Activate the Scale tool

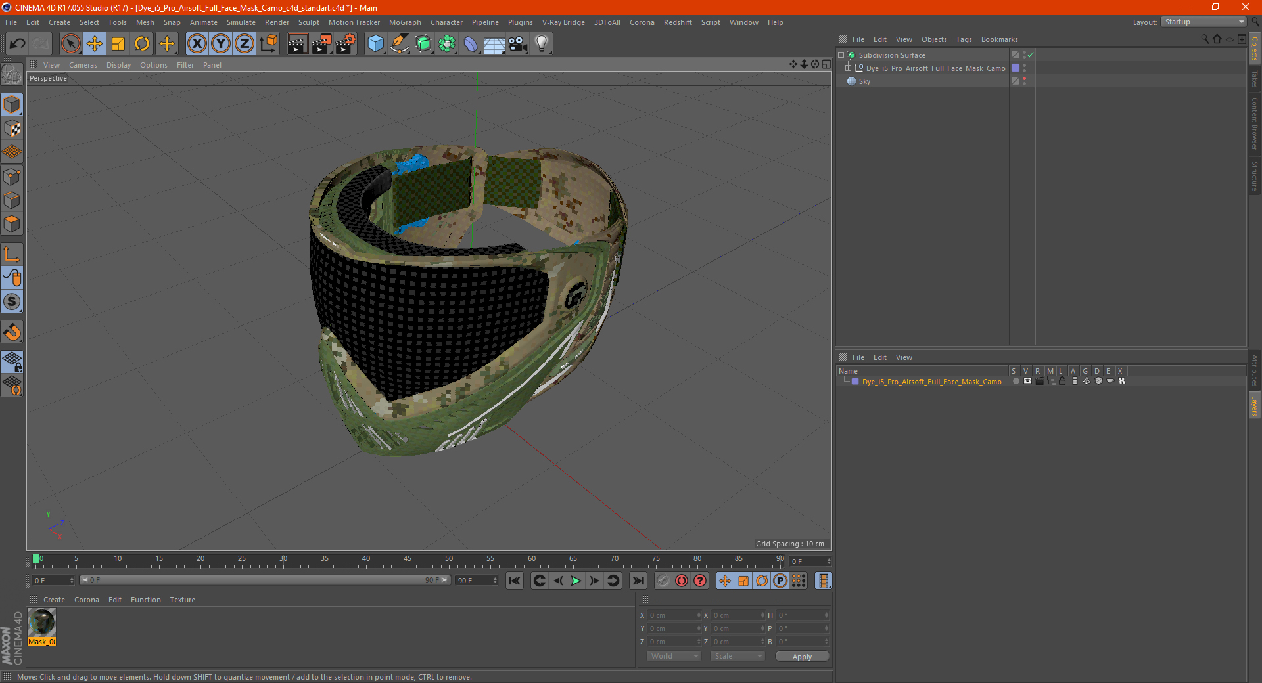pos(118,44)
